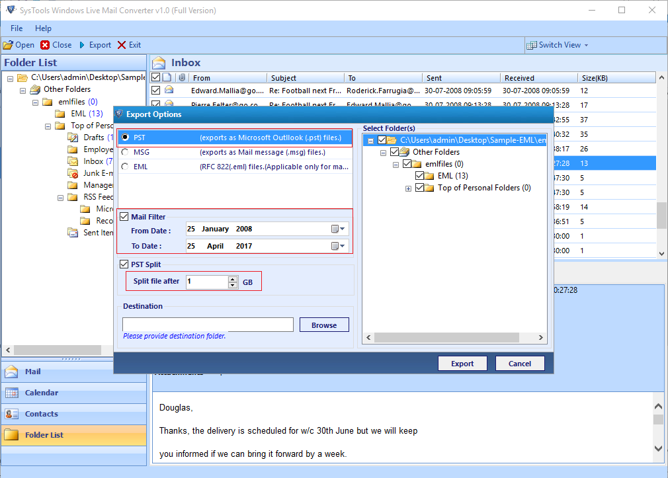The width and height of the screenshot is (668, 478).
Task: Open the Switch View dropdown arrow
Action: click(x=586, y=45)
